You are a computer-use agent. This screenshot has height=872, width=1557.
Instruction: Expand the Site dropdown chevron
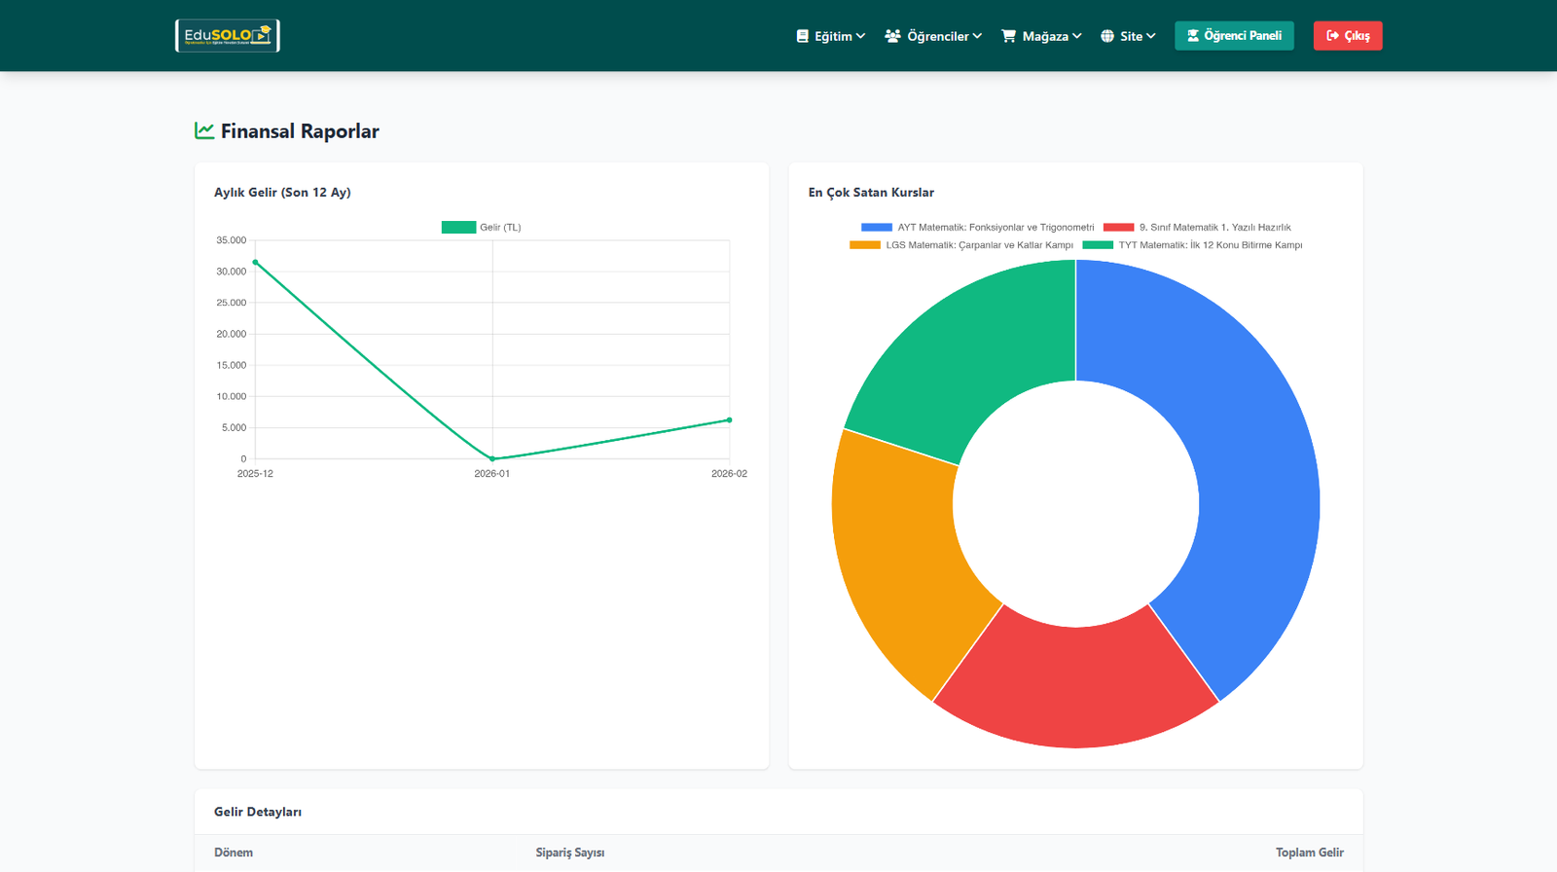coord(1151,36)
